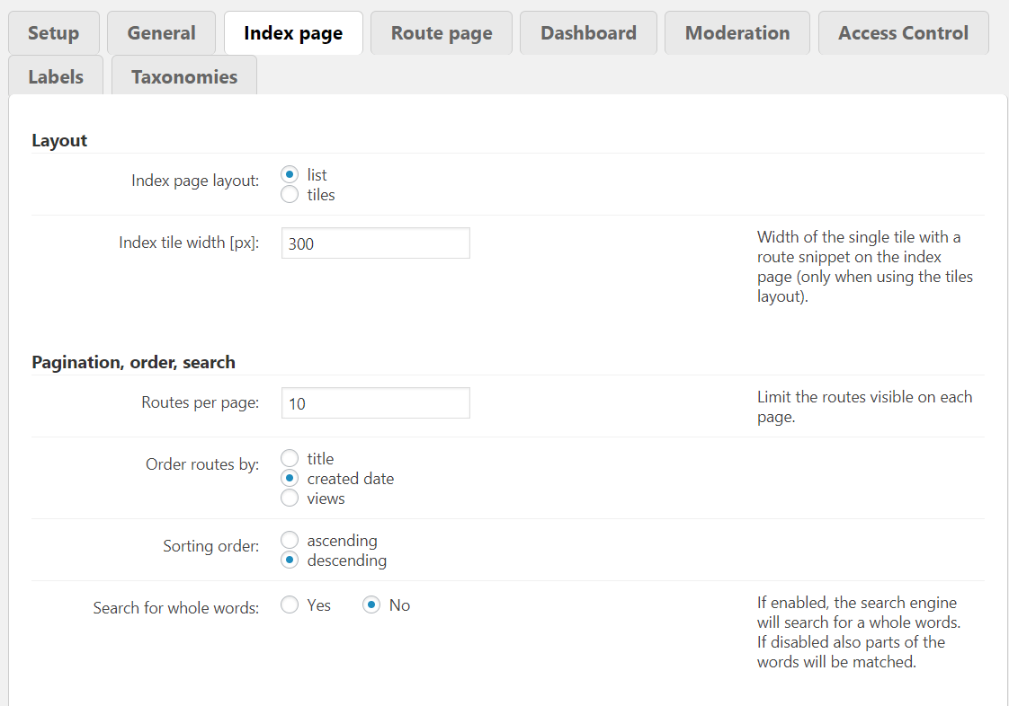Order routes by created date

coord(290,479)
